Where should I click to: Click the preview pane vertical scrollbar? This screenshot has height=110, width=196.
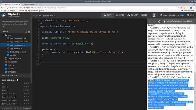point(195,67)
